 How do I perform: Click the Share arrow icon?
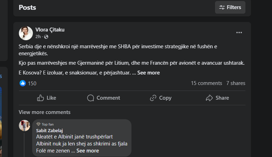point(209,98)
